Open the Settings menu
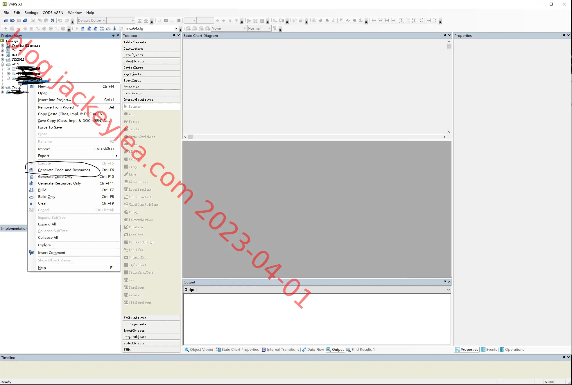This screenshot has height=385, width=572. (x=31, y=13)
